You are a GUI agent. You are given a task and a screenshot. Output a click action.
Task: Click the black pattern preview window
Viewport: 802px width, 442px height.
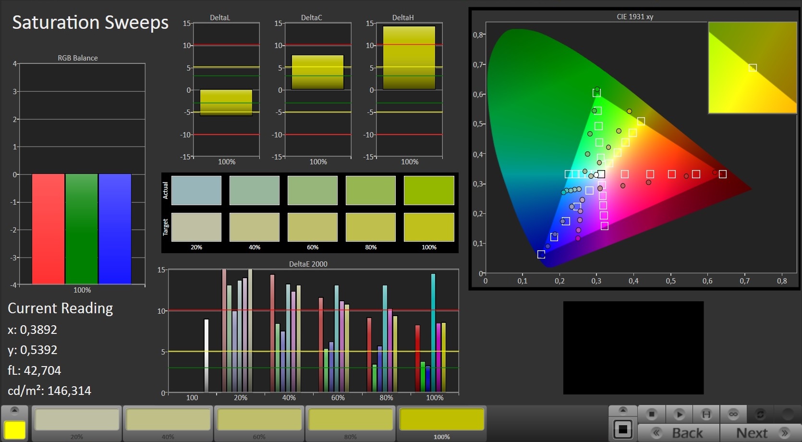click(633, 348)
